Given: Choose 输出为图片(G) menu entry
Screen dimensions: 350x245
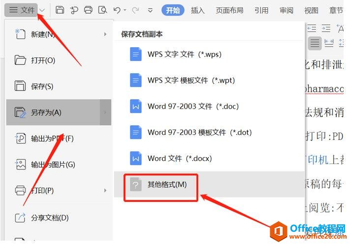Looking at the screenshot, I should (x=58, y=164).
